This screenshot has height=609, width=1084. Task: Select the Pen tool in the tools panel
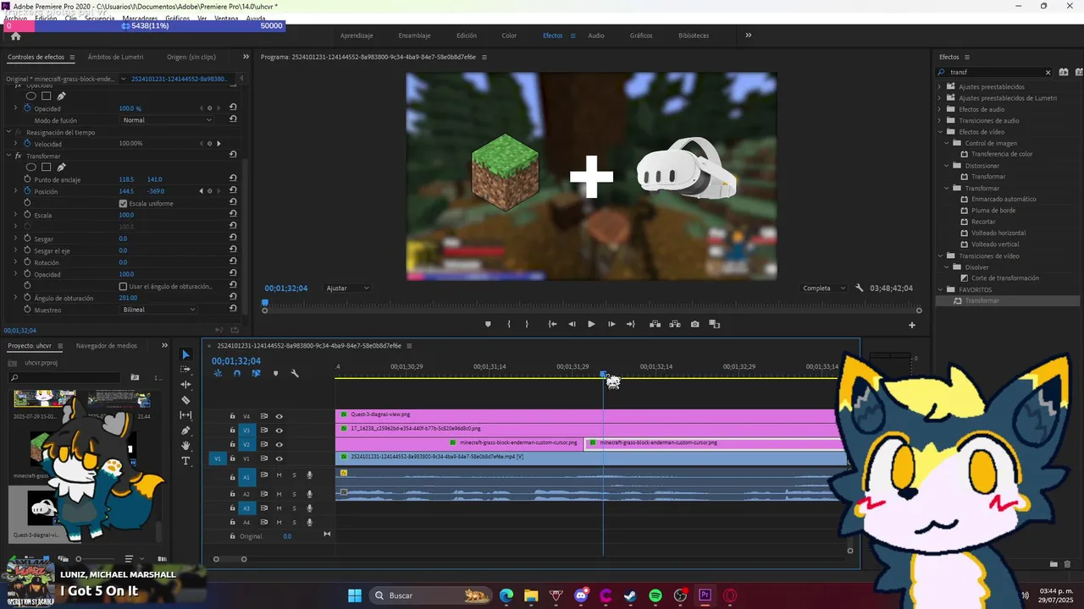(x=186, y=431)
